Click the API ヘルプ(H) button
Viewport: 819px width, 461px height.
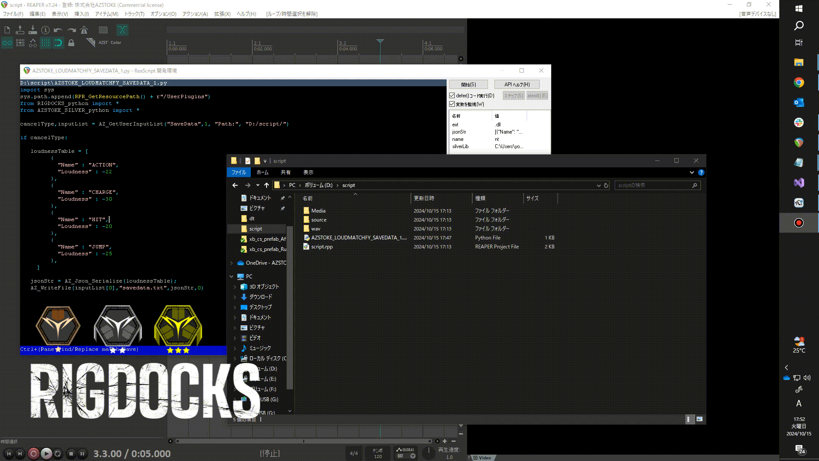coord(517,85)
